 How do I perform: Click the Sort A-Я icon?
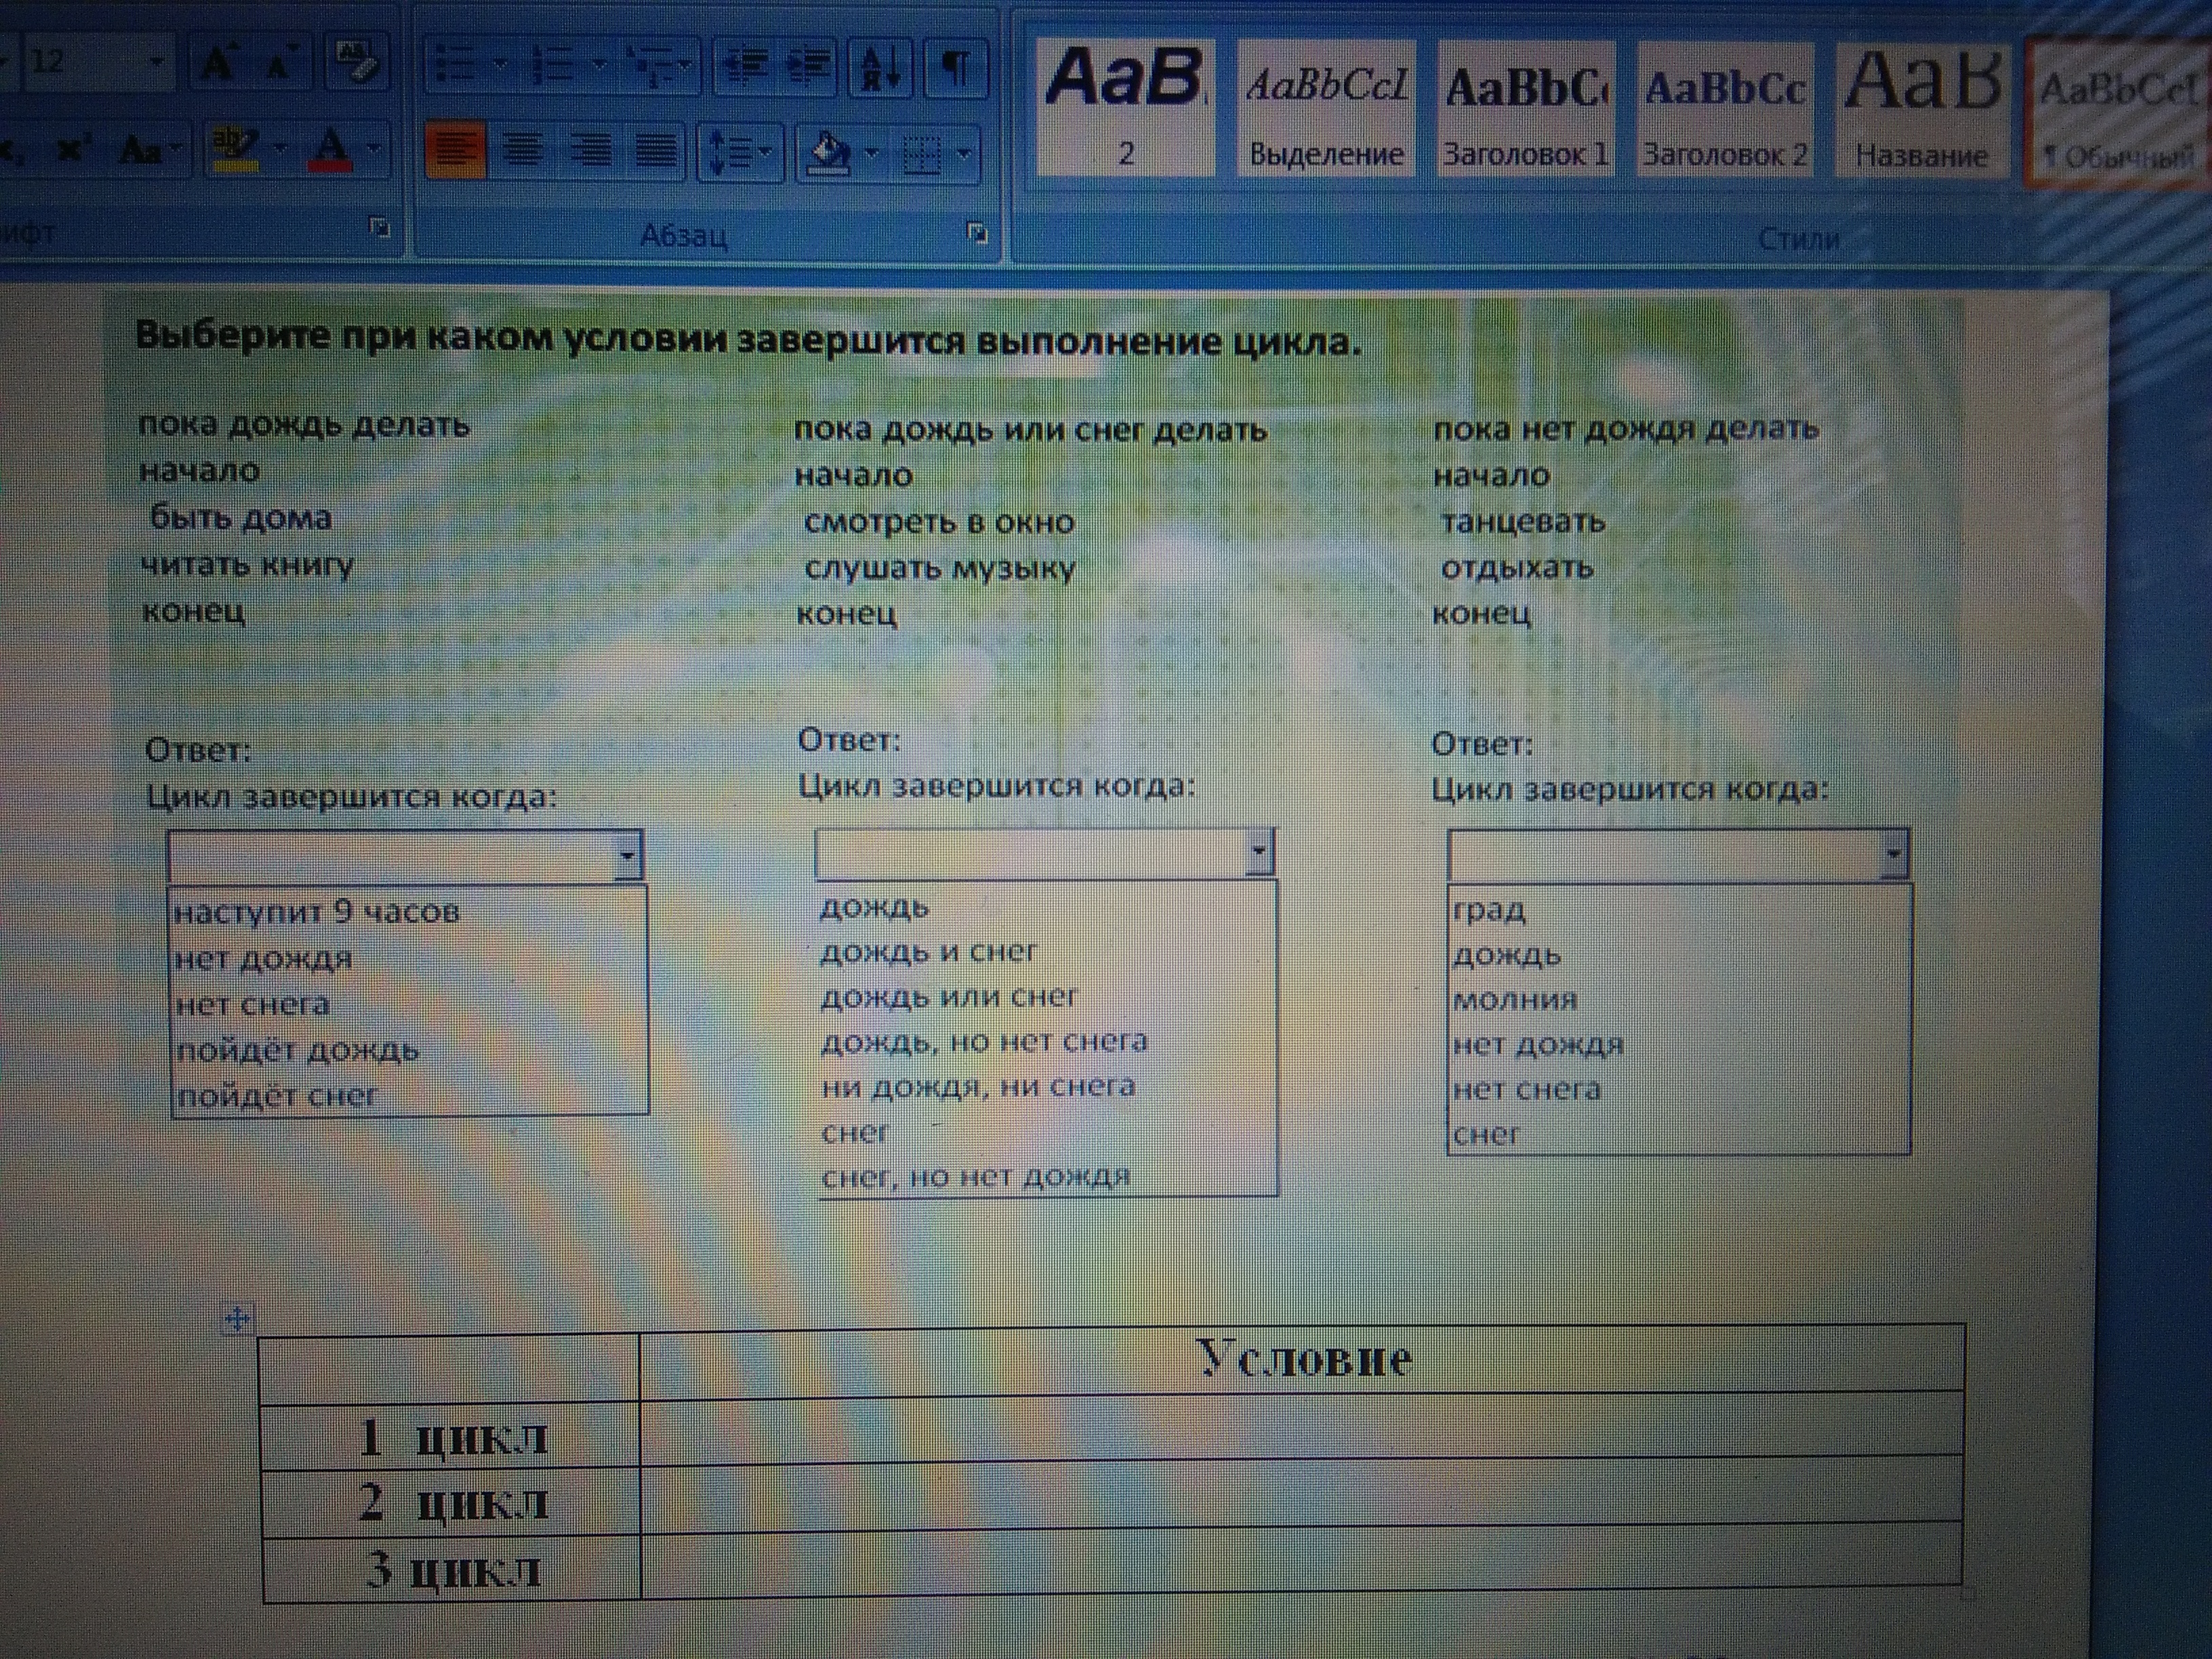[881, 68]
